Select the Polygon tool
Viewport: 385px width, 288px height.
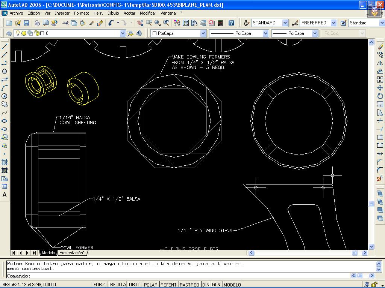tap(5, 71)
